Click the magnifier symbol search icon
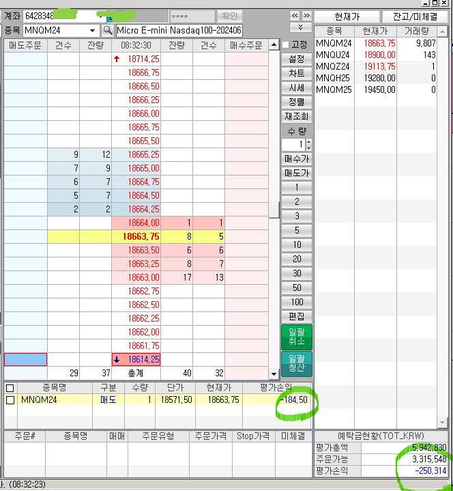The image size is (453, 491). tap(108, 30)
